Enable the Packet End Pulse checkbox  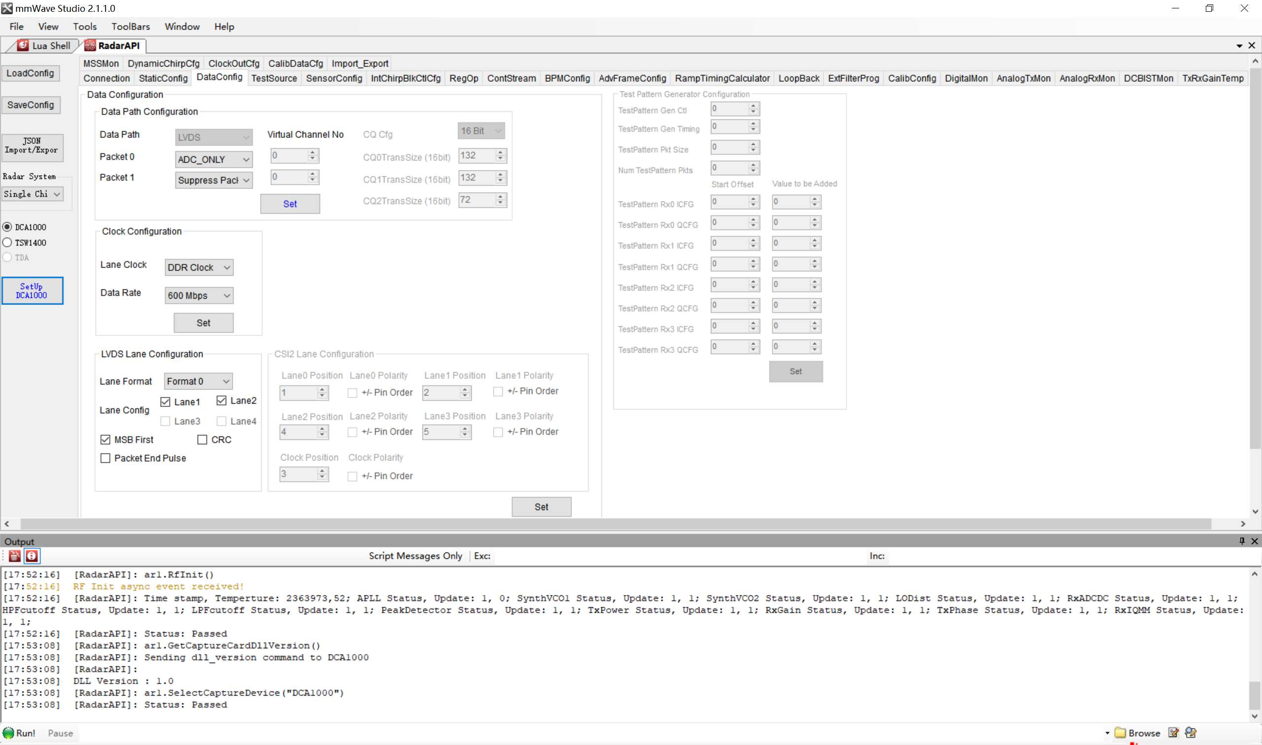click(x=105, y=458)
